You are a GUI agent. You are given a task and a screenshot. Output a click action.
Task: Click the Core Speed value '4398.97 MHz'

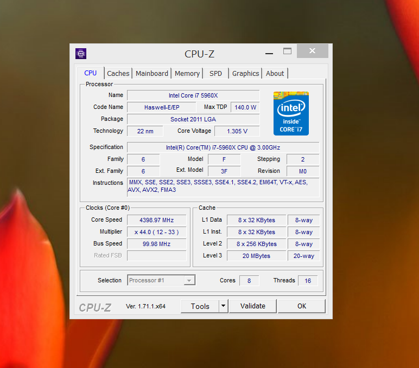pos(157,220)
